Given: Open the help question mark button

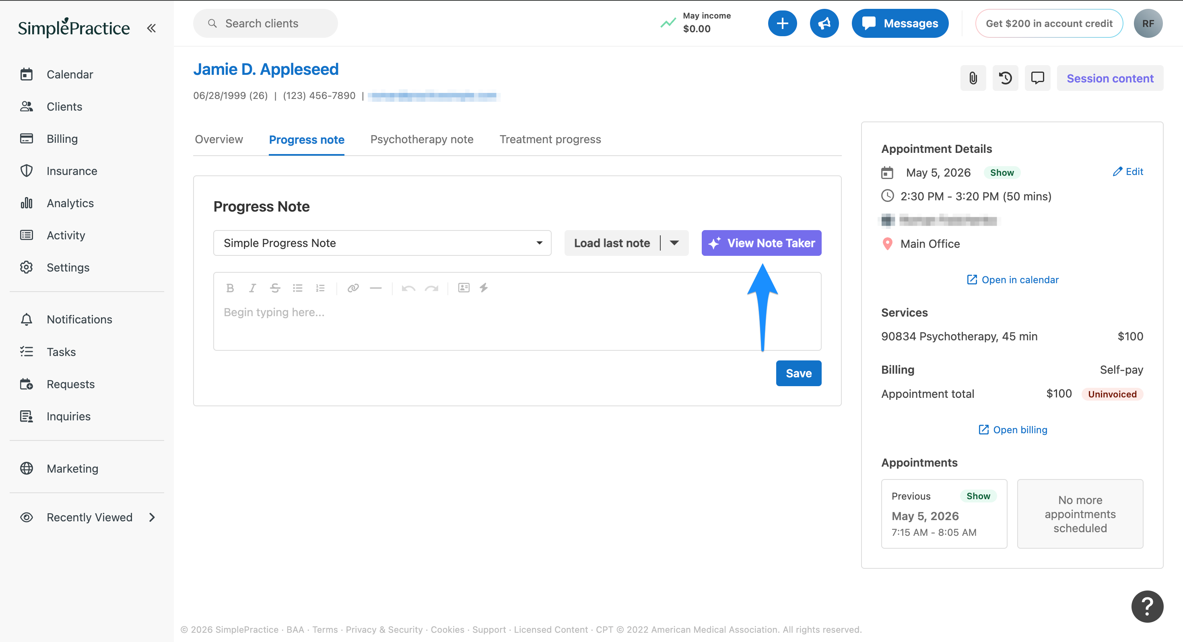Looking at the screenshot, I should click(1147, 606).
